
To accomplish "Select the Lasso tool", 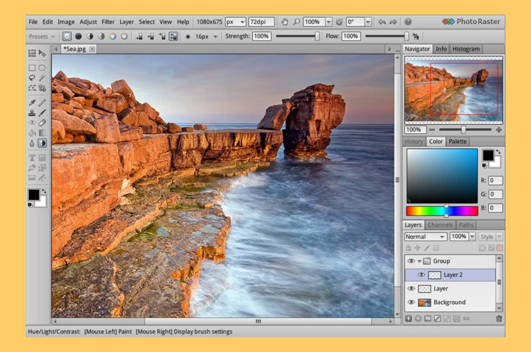I will pos(32,78).
